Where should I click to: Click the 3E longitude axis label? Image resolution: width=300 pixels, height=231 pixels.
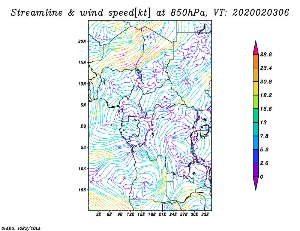pyautogui.click(x=99, y=215)
